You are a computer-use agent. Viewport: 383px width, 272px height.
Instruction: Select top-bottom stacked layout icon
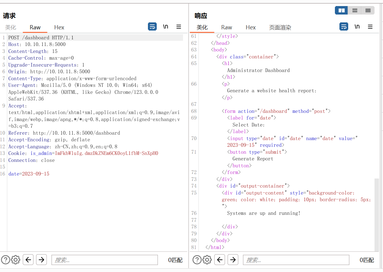click(x=355, y=11)
